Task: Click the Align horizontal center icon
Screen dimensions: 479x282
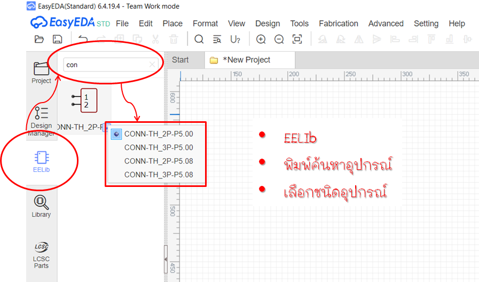Action: (x=468, y=39)
